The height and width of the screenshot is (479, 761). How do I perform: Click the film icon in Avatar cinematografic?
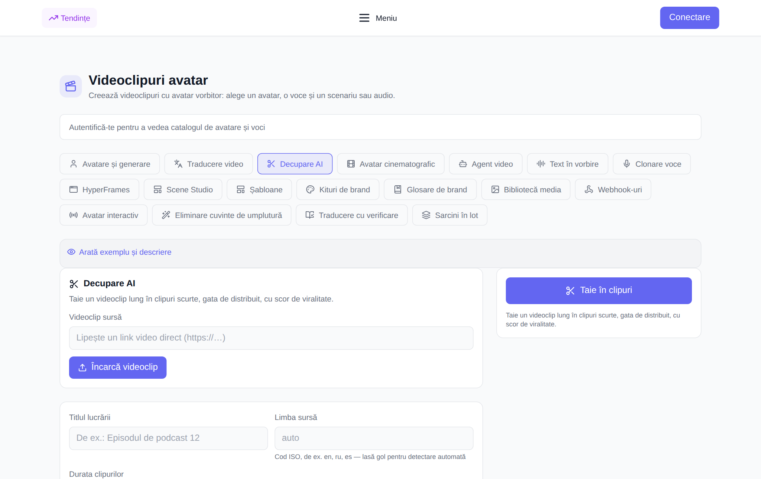(351, 164)
